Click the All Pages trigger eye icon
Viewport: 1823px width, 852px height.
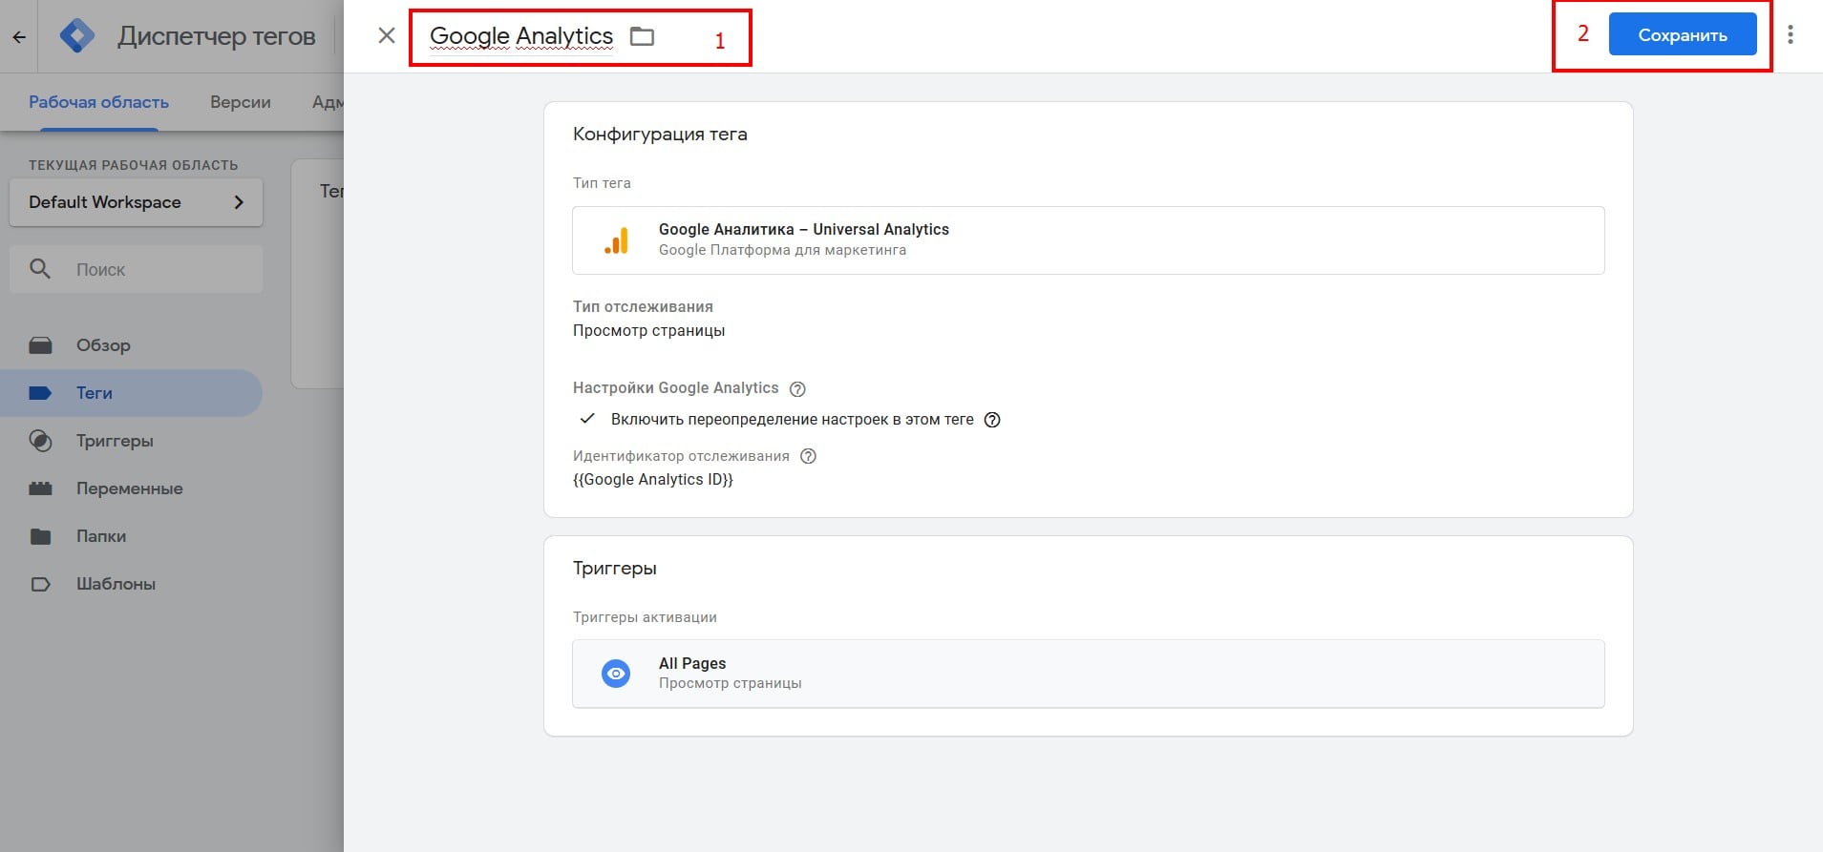[x=616, y=674]
